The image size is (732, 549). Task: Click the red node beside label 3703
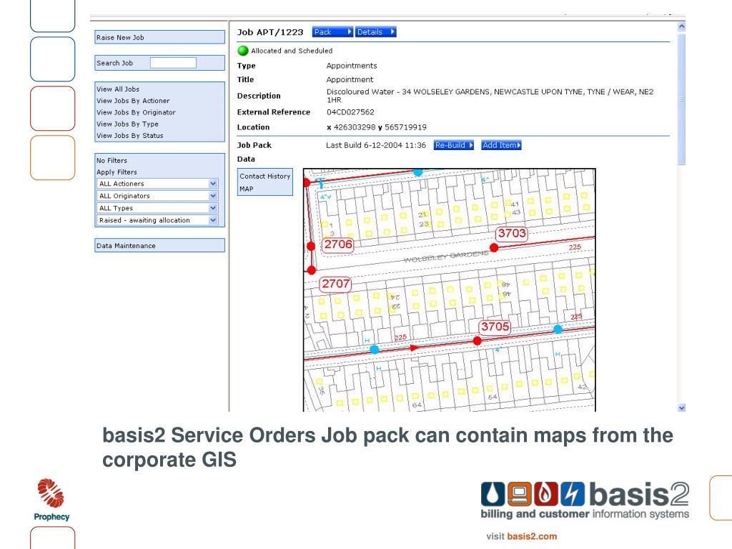(494, 247)
